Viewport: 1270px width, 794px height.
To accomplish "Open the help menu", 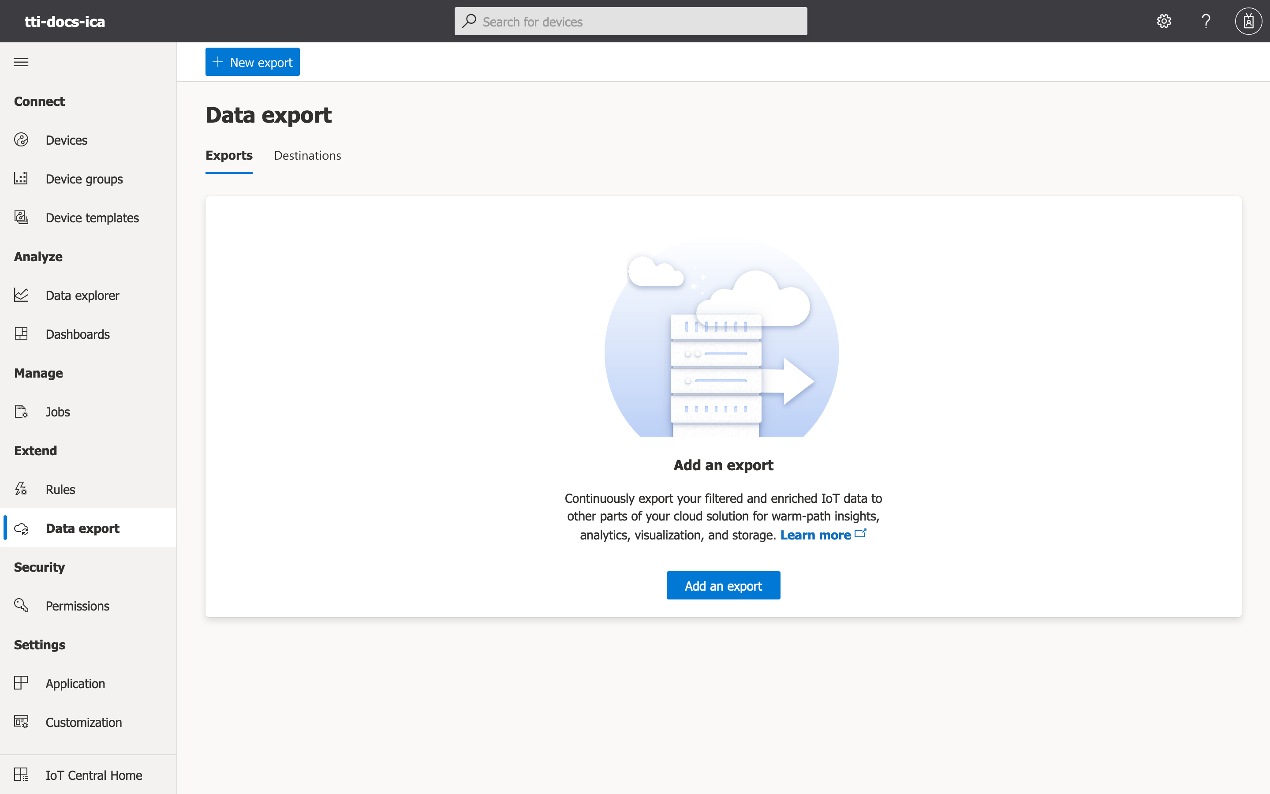I will click(1206, 21).
